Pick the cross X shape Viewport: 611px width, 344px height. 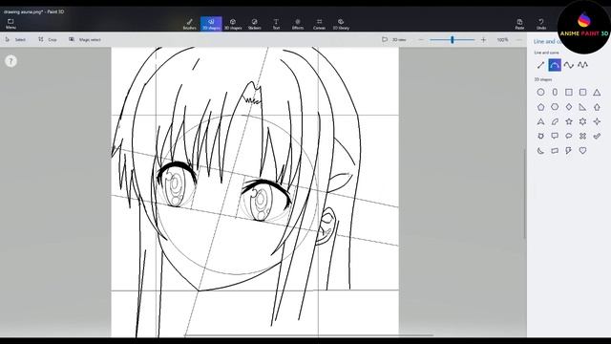point(583,136)
